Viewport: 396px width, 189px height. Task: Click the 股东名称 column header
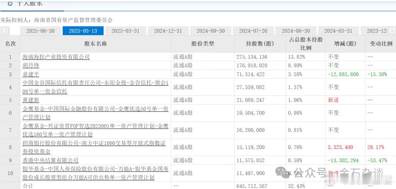pos(95,44)
